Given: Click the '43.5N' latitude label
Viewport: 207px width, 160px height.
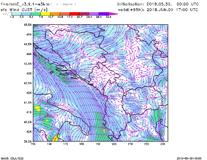Looking at the screenshot, I should (x=28, y=64).
